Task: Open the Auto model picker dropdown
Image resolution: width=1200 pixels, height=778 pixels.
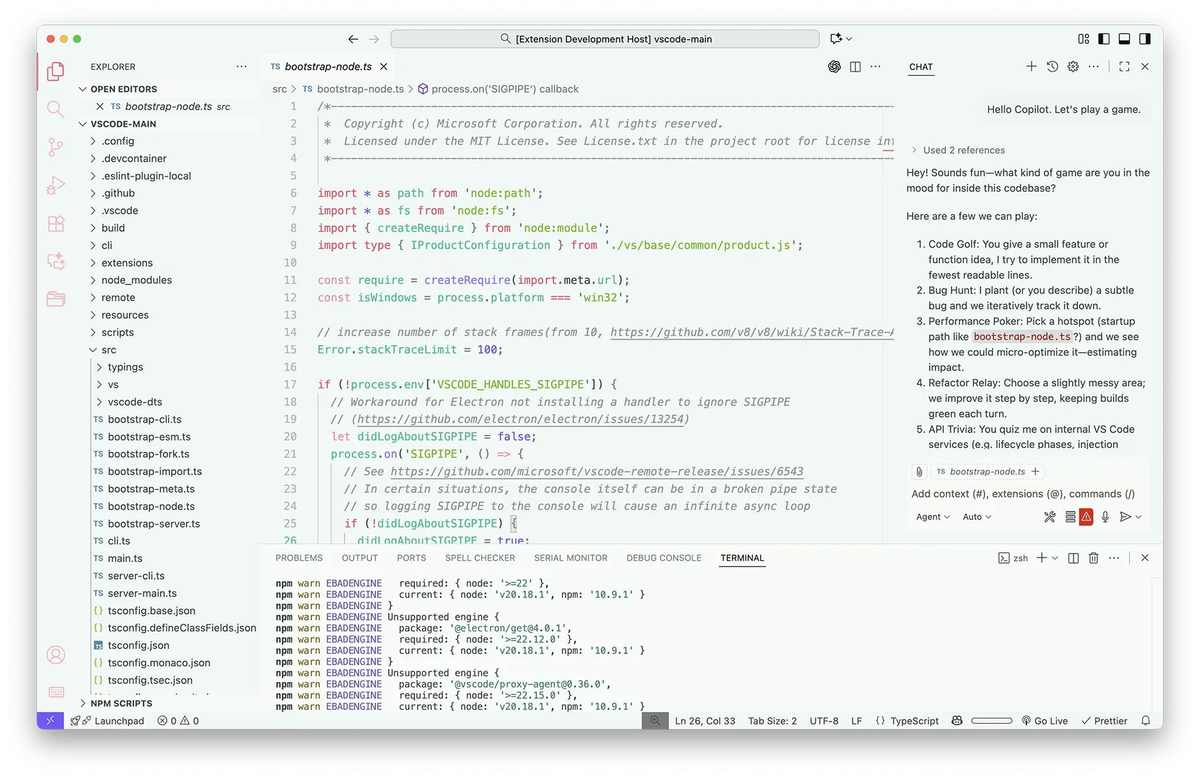Action: click(976, 517)
